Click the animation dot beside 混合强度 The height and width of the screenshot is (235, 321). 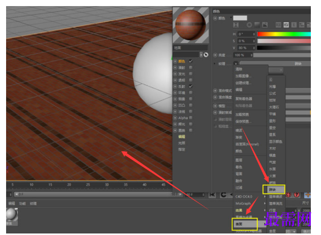point(215,97)
